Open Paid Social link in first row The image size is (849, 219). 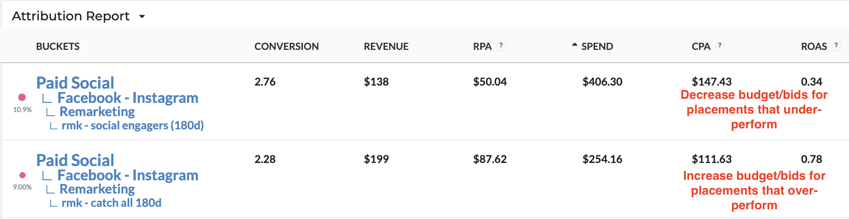point(75,83)
